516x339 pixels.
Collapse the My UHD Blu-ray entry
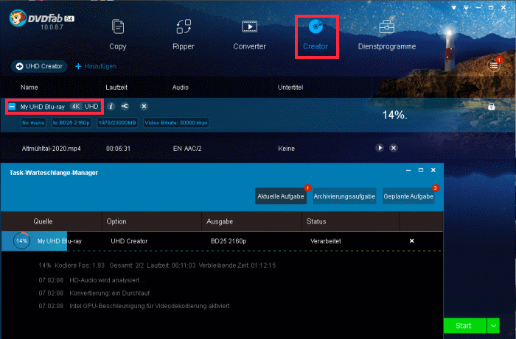[12, 107]
